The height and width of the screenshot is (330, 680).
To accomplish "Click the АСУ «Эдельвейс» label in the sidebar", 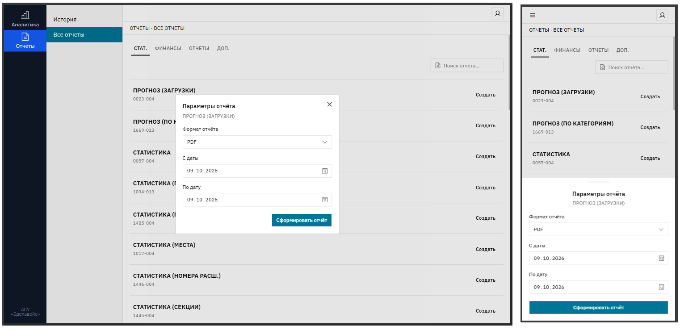I will [x=25, y=312].
